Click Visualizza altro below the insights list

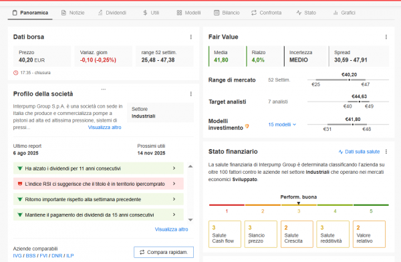[x=171, y=229]
